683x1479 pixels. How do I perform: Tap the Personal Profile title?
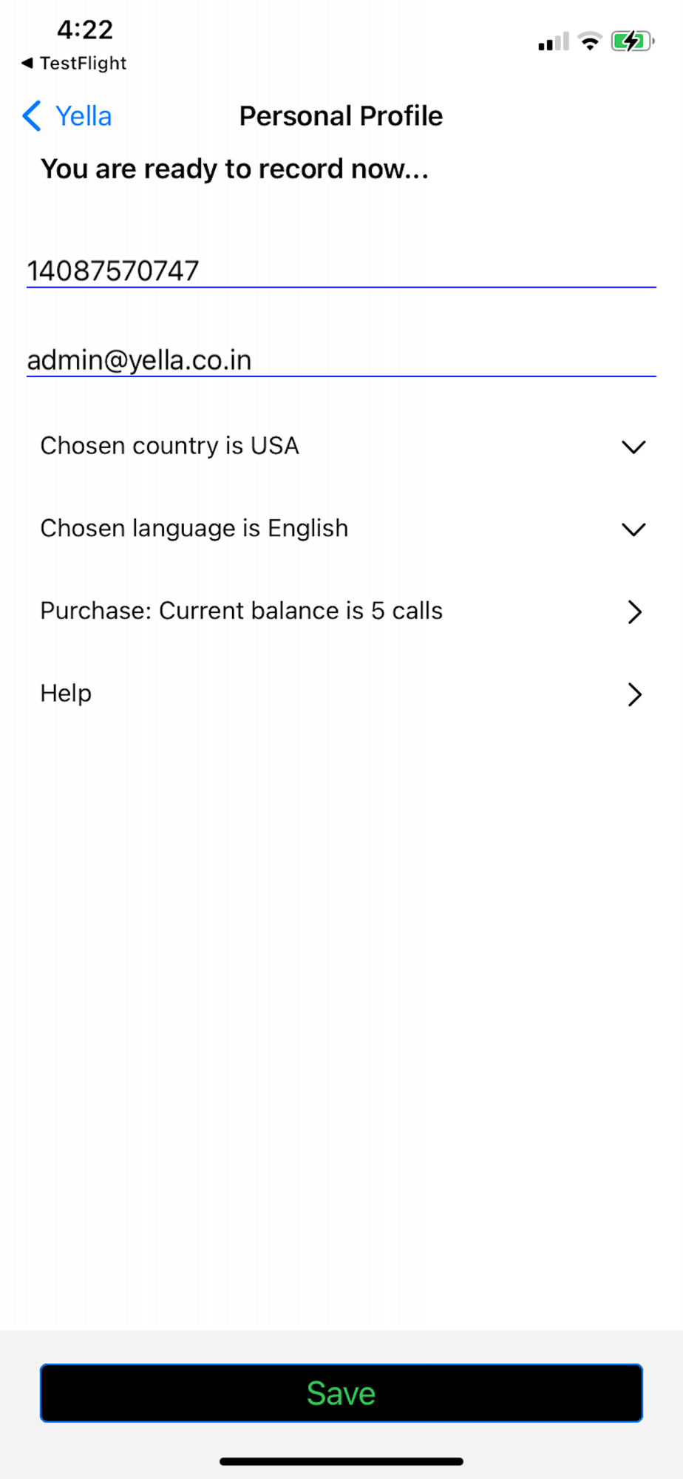341,116
